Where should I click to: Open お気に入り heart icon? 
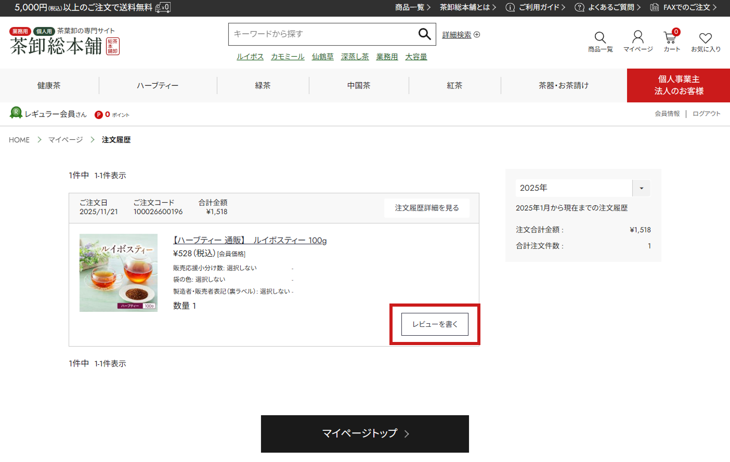(x=705, y=38)
